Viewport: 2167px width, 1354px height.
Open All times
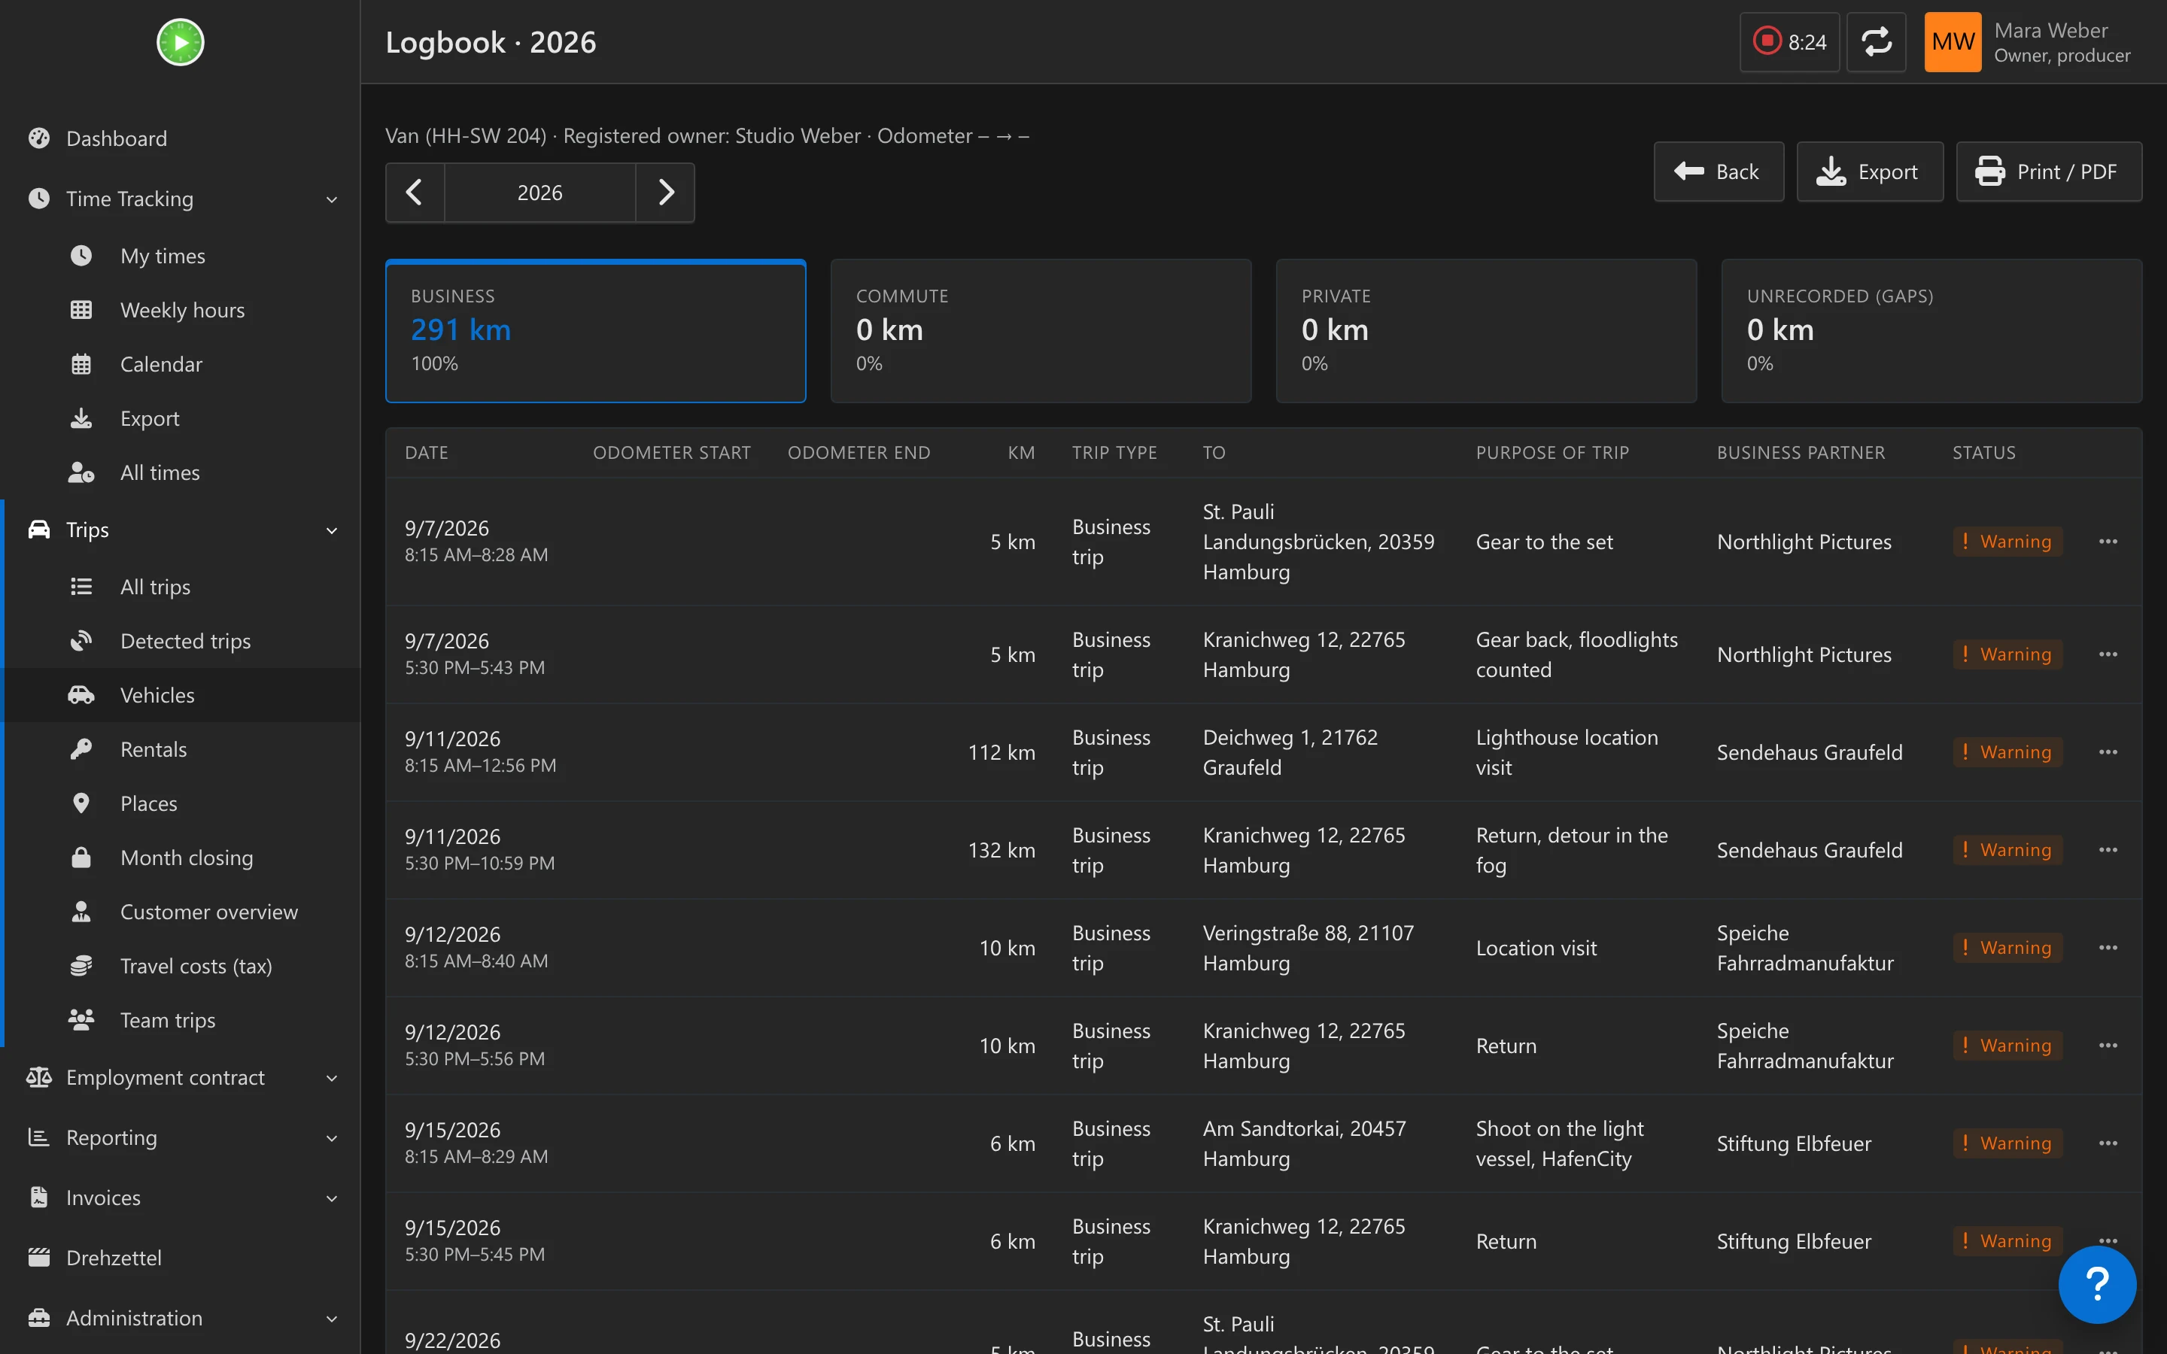(x=180, y=473)
